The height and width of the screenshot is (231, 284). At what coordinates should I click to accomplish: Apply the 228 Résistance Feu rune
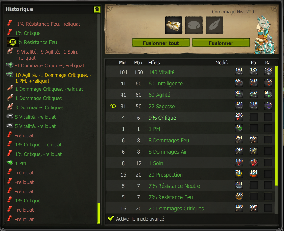[x=239, y=196]
